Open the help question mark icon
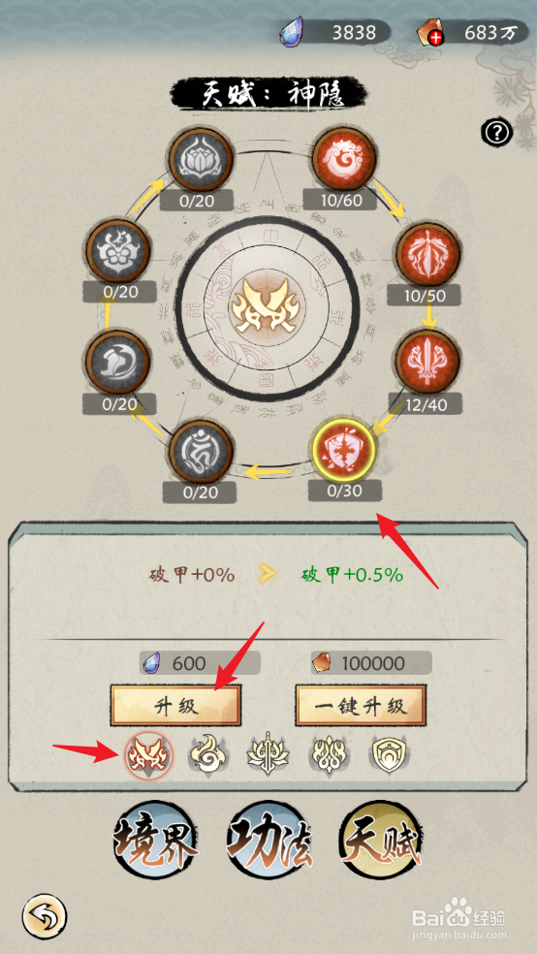The width and height of the screenshot is (537, 954). (497, 132)
